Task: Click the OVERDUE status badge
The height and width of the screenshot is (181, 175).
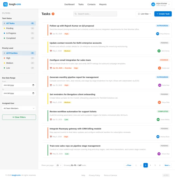Action: (x=164, y=60)
